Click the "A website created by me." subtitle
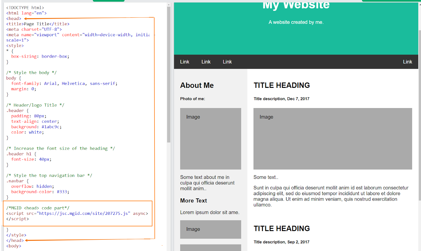Viewport: 421px width, 251px height. [296, 22]
